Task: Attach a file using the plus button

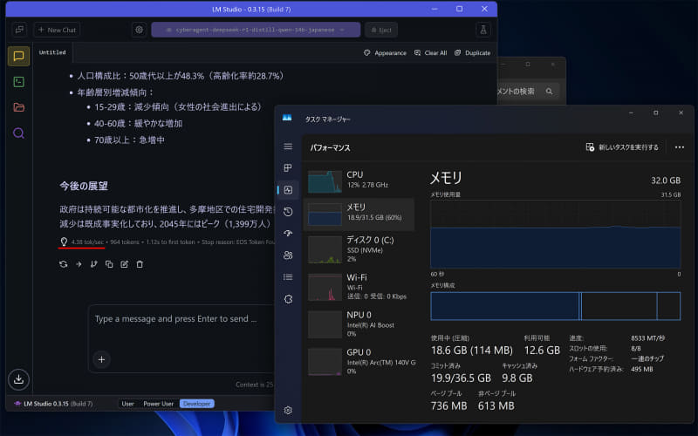Action: 101,359
